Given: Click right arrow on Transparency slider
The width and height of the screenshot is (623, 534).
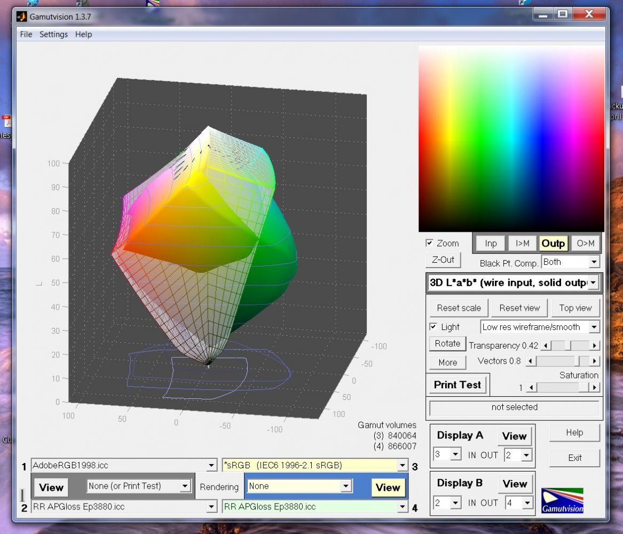Looking at the screenshot, I should pyautogui.click(x=594, y=345).
